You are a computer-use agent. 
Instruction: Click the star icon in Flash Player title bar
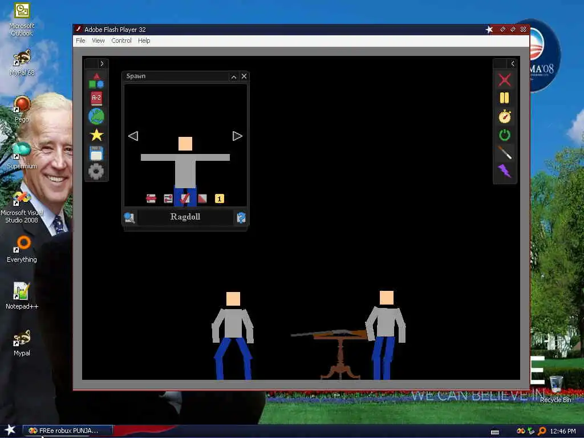[x=489, y=30]
